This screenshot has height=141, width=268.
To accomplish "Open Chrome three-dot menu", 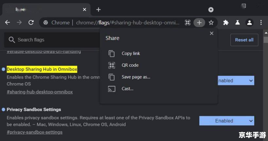I will pyautogui.click(x=261, y=23).
